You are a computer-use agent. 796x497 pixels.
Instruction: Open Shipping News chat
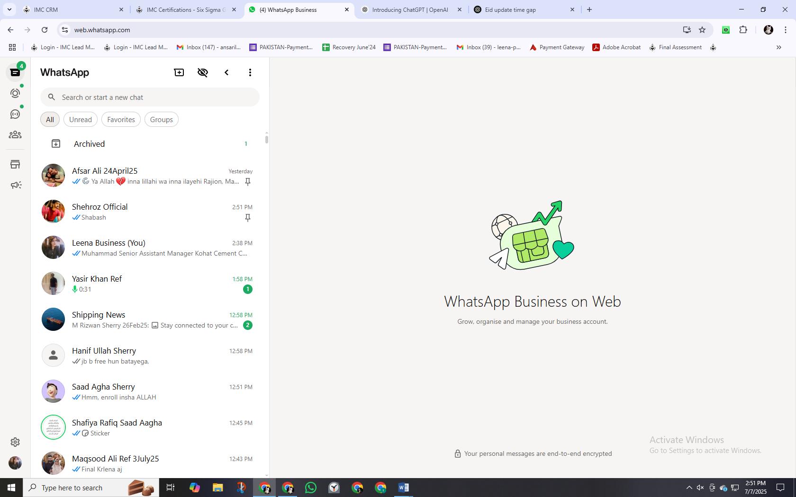(149, 319)
